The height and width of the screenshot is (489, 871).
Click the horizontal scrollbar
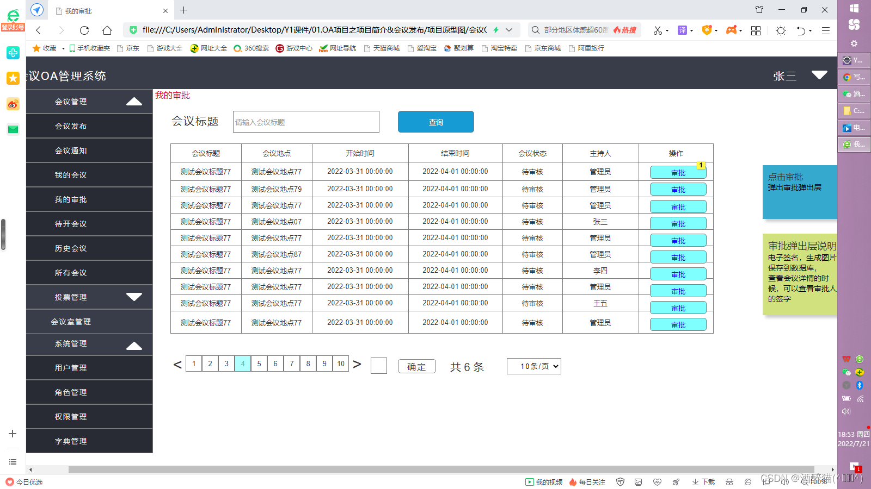pyautogui.click(x=441, y=469)
